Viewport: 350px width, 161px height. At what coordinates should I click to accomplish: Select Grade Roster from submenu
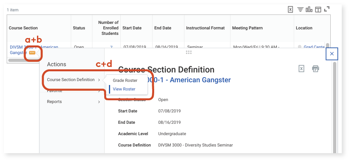(x=125, y=81)
